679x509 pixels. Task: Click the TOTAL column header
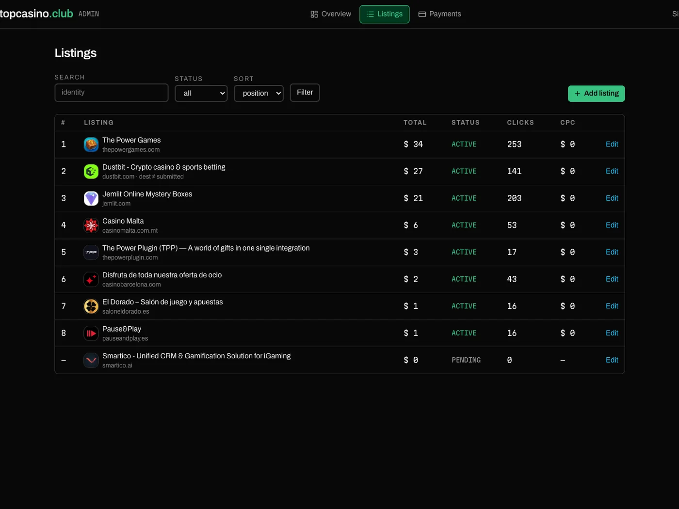pyautogui.click(x=415, y=123)
